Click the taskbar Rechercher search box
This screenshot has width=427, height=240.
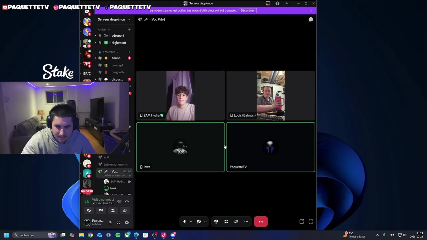[x=35, y=235]
